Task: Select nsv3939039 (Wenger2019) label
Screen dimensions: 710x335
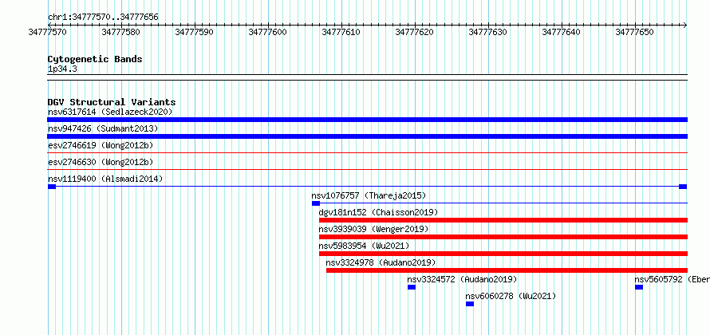Action: coord(373,229)
